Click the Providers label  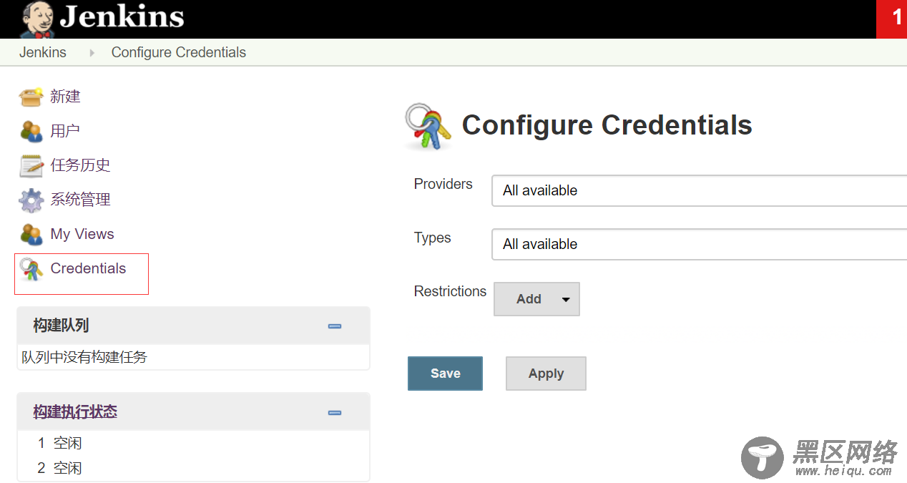click(443, 184)
